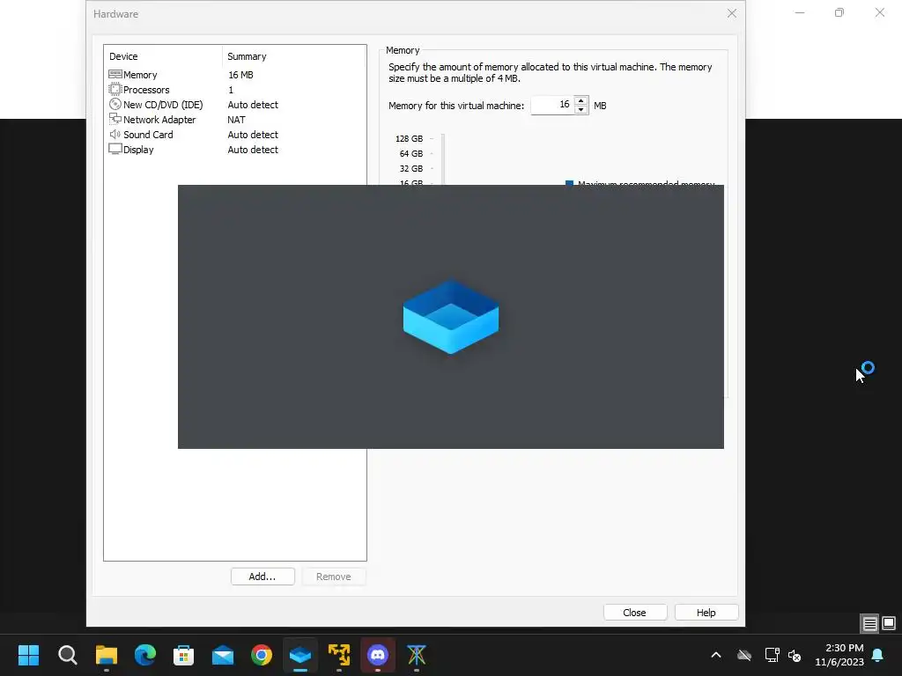Select the Memory device row

coord(234,75)
